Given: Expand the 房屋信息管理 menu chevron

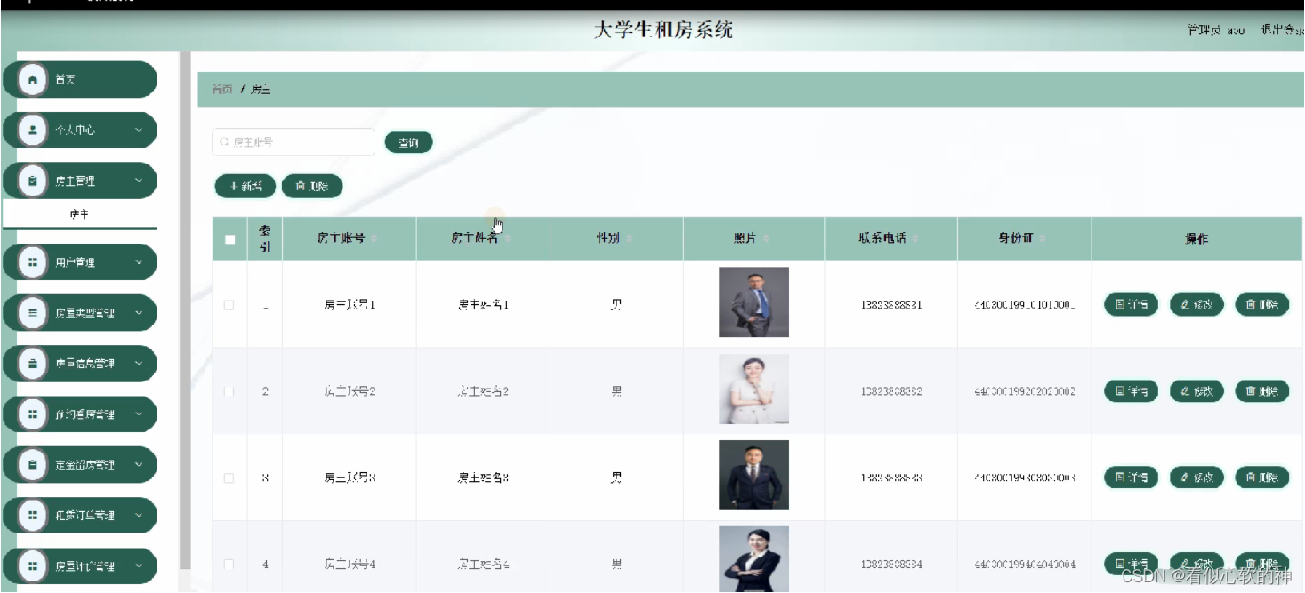Looking at the screenshot, I should click(x=139, y=364).
